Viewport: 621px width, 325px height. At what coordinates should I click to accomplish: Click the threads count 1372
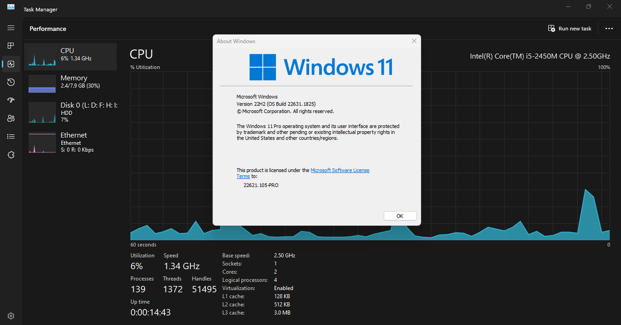click(173, 289)
